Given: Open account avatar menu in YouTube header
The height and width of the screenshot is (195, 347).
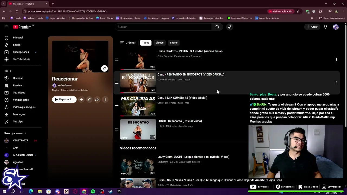Looking at the screenshot, I should click(336, 27).
